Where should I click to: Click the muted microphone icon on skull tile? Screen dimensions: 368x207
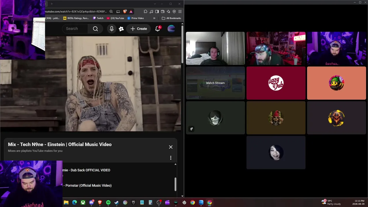point(191,129)
